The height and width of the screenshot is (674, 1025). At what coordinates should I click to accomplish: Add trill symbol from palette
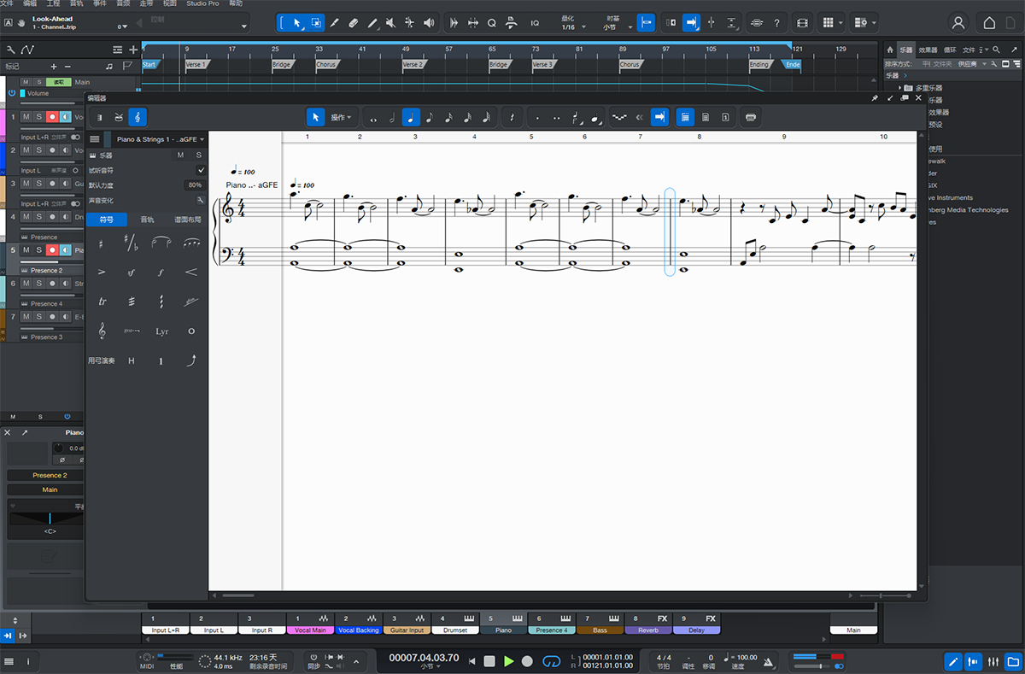click(x=102, y=302)
